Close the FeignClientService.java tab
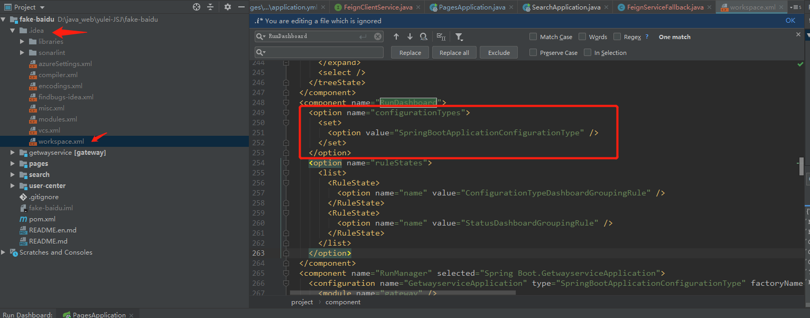Viewport: 810px width, 318px height. [x=418, y=7]
